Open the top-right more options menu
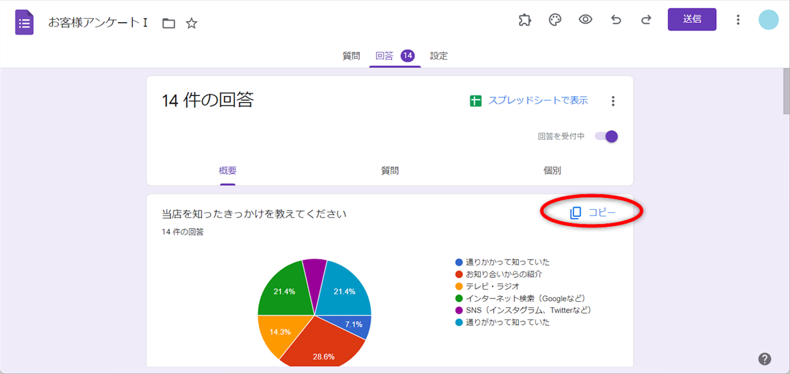Viewport: 790px width, 374px height. click(738, 20)
